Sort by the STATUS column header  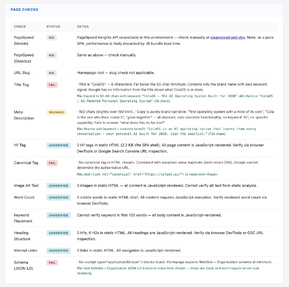tap(53, 26)
